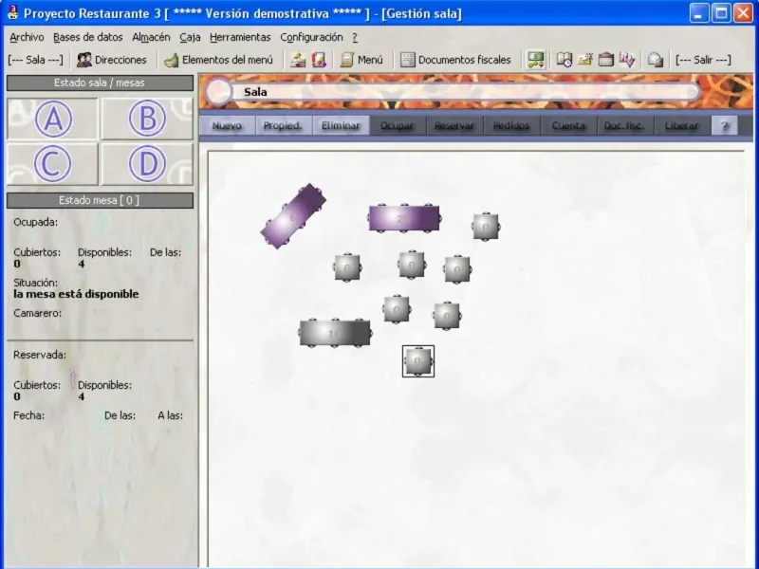
Task: Click Nuevo to add a table
Action: 227,126
